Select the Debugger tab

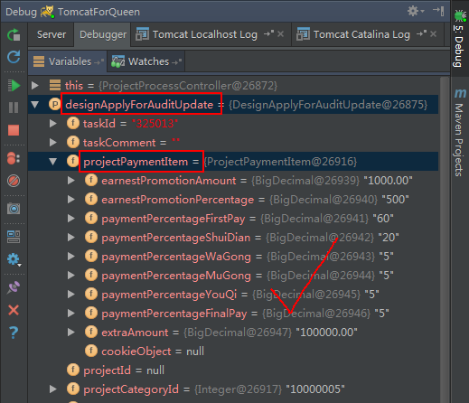click(x=103, y=34)
